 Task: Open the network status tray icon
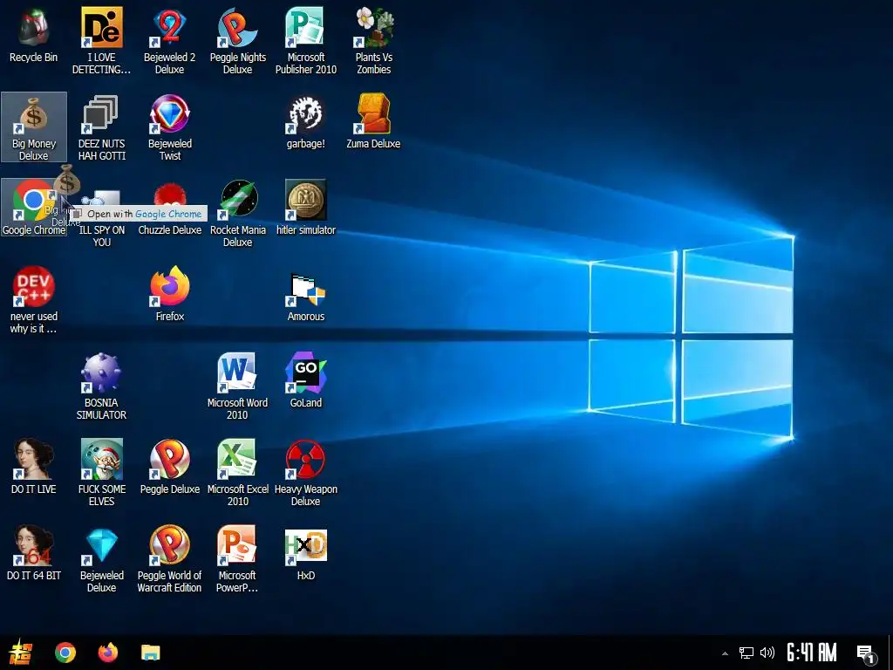pyautogui.click(x=746, y=653)
